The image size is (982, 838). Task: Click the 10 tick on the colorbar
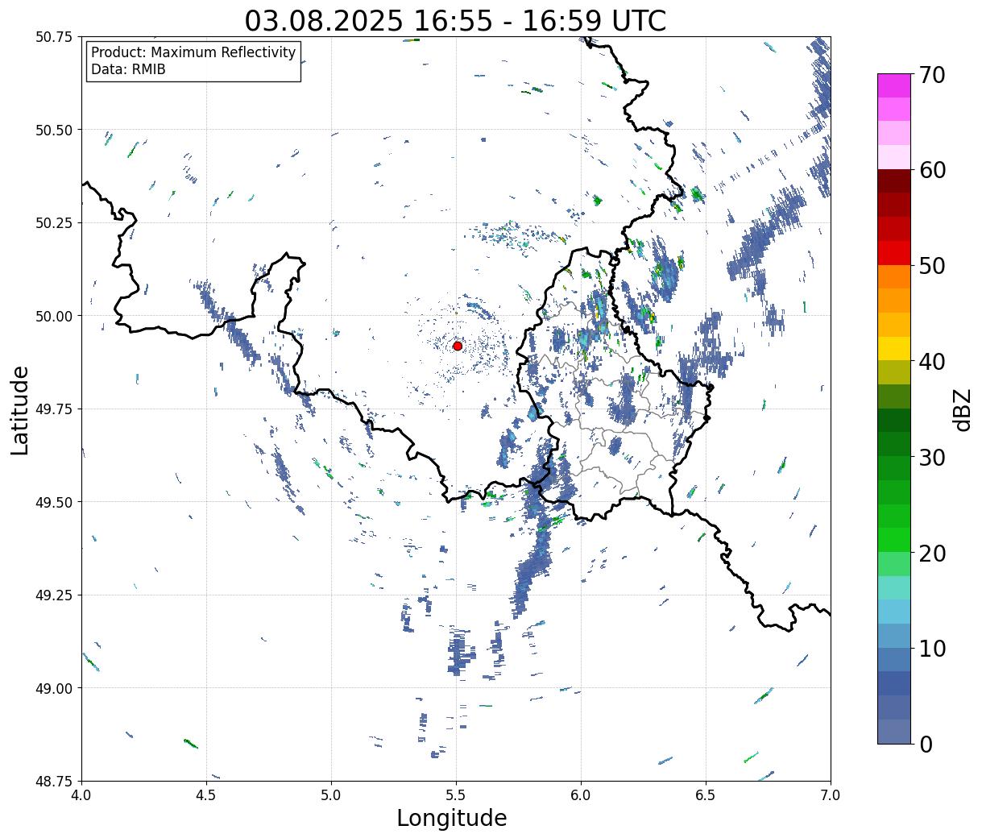931,648
